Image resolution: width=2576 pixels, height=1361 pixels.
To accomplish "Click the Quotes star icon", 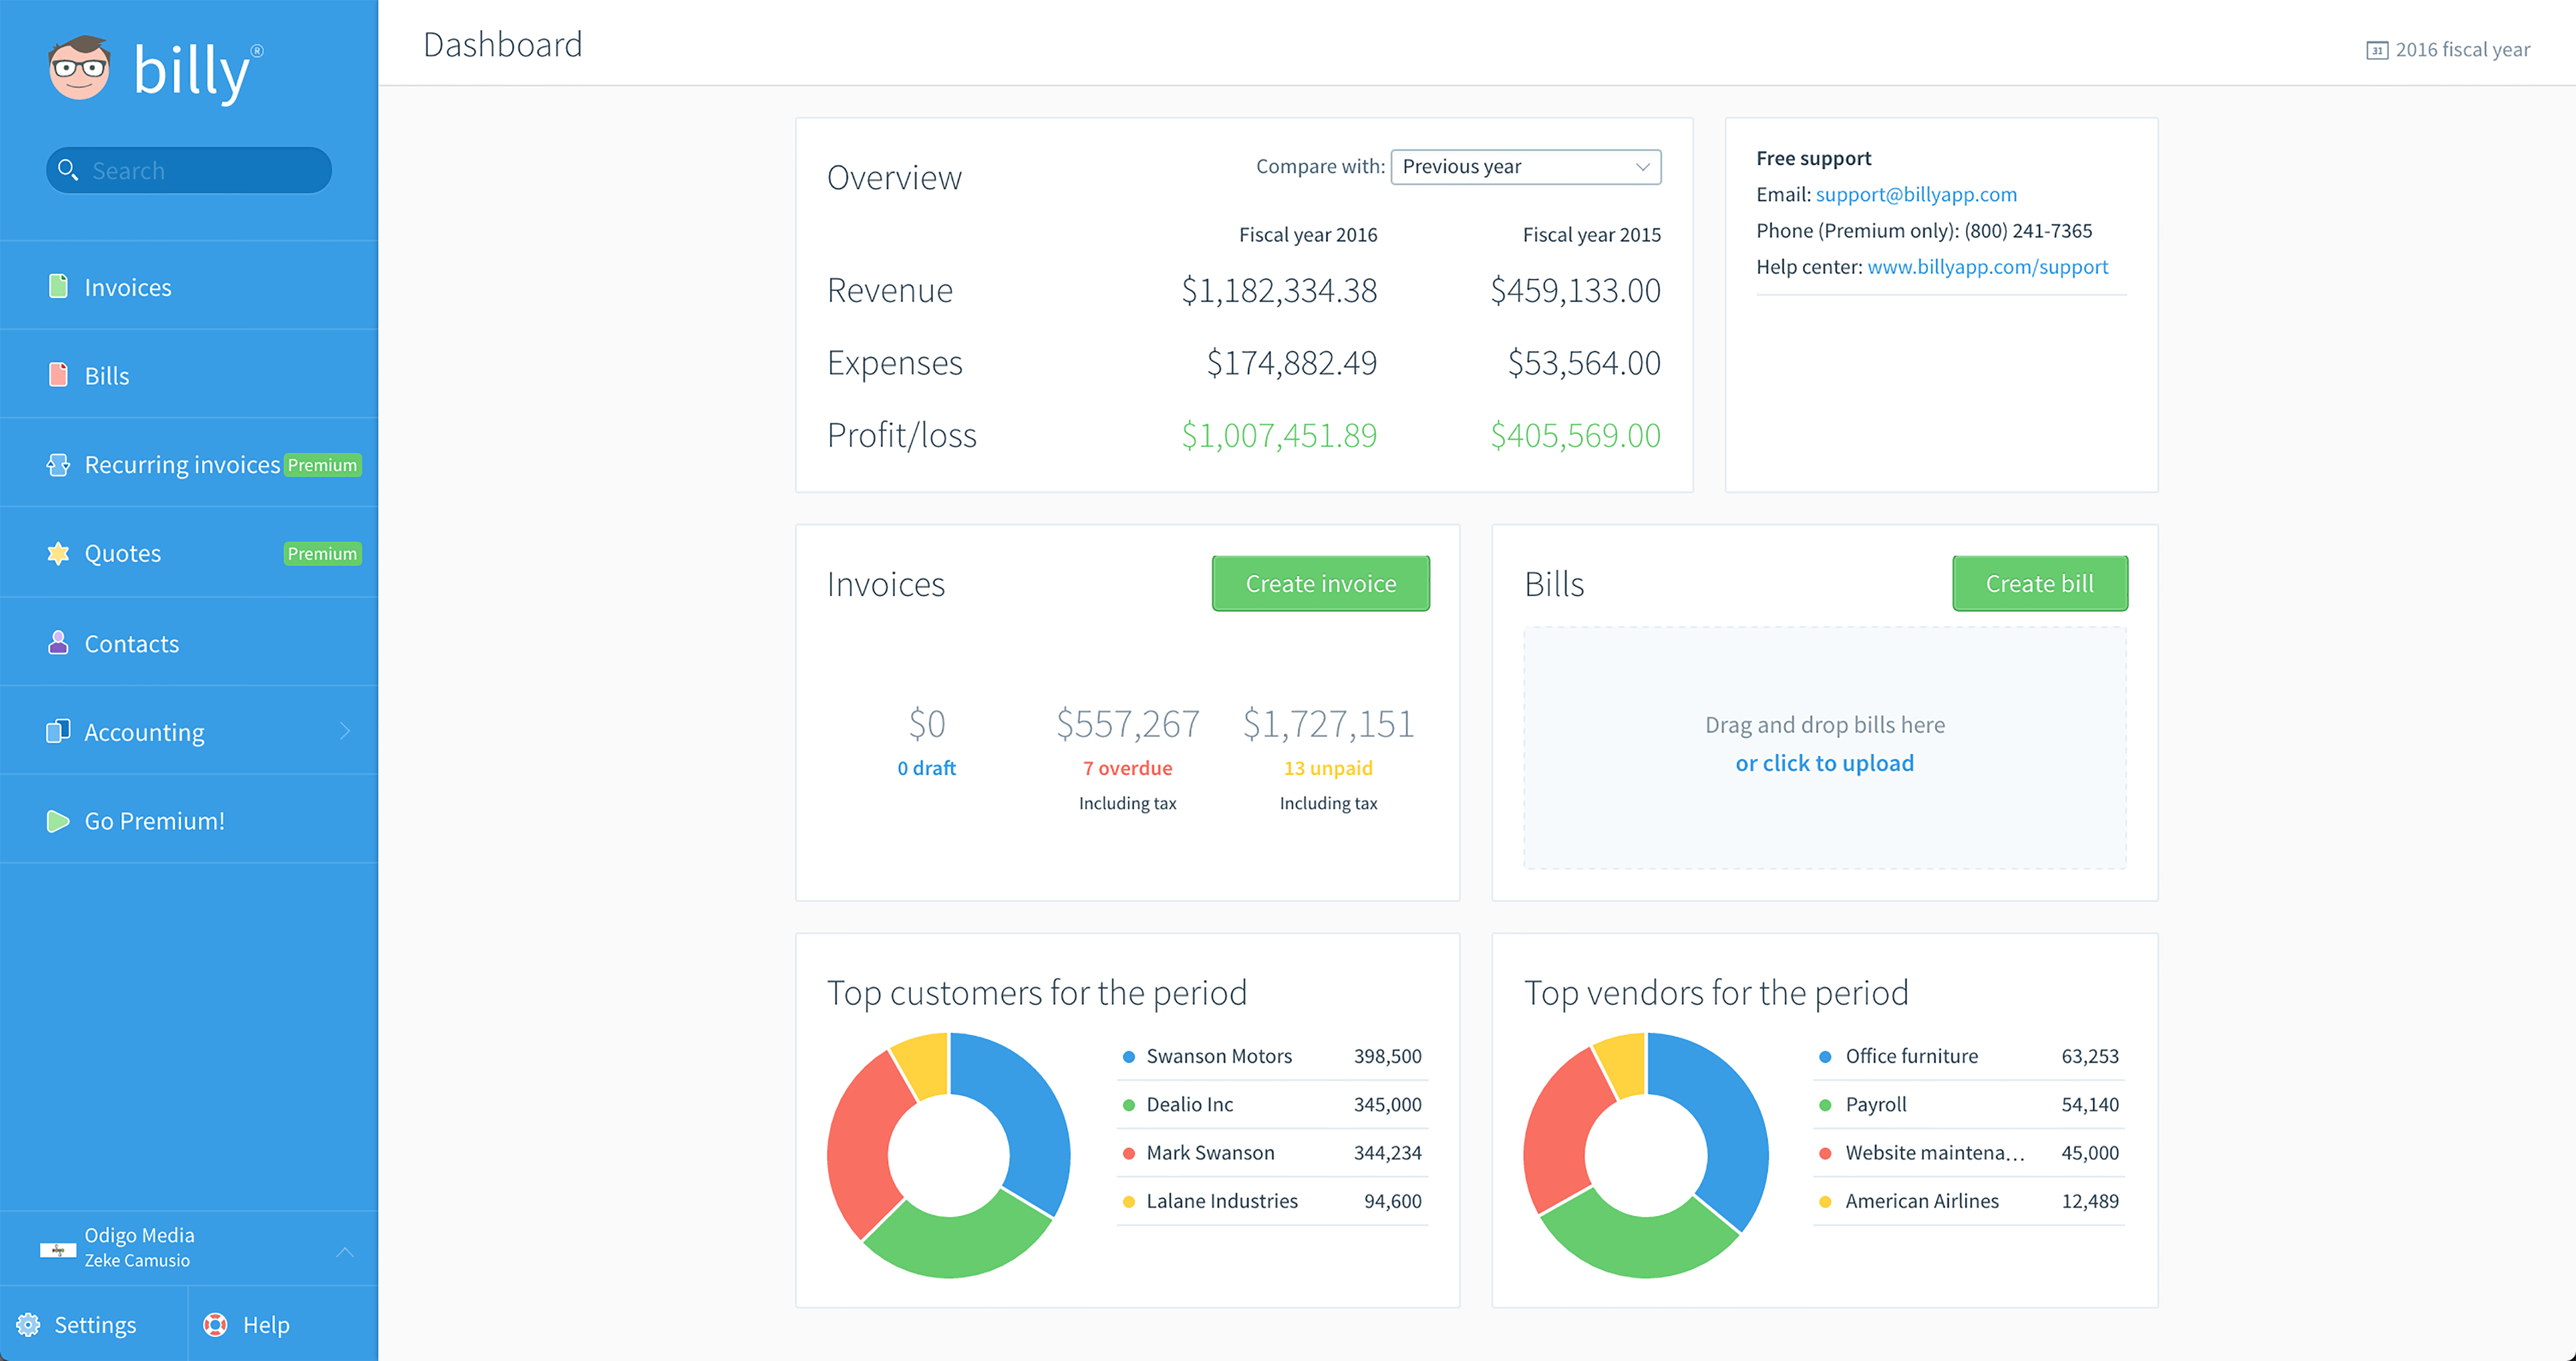I will pyautogui.click(x=58, y=553).
